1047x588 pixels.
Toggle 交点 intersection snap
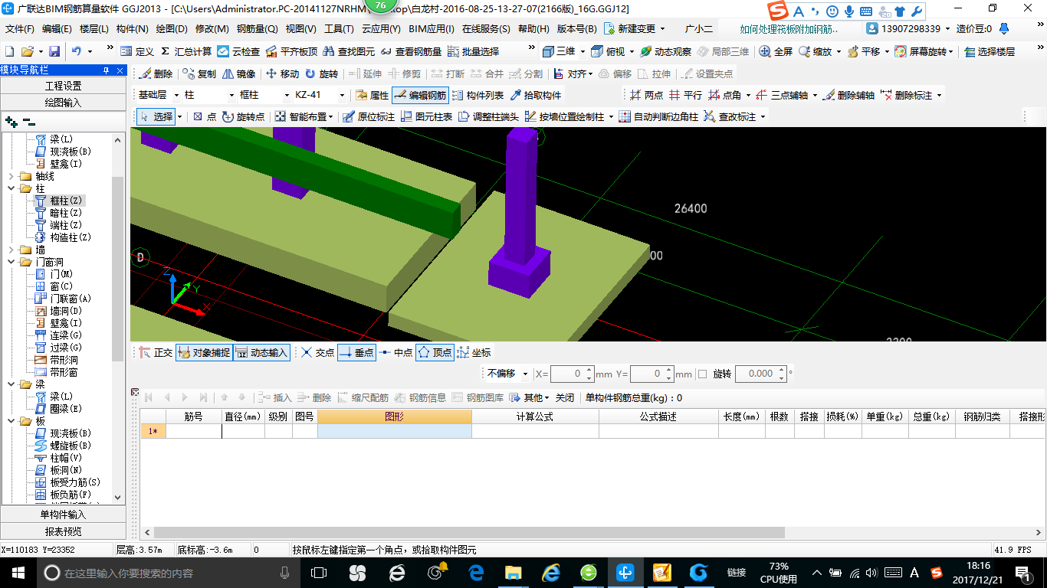[317, 352]
